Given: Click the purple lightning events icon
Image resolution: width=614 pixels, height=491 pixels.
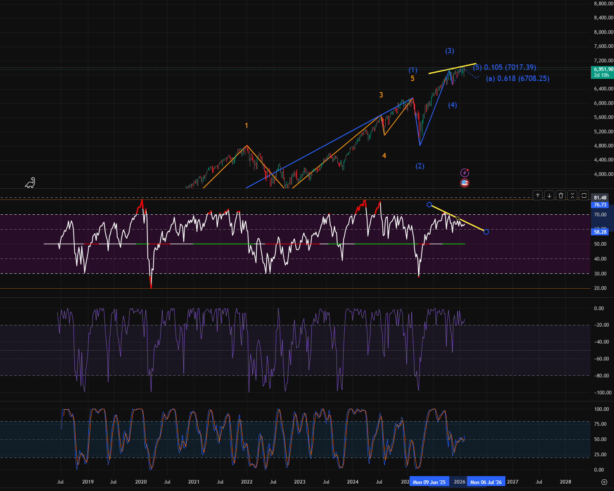Looking at the screenshot, I should coord(465,173).
